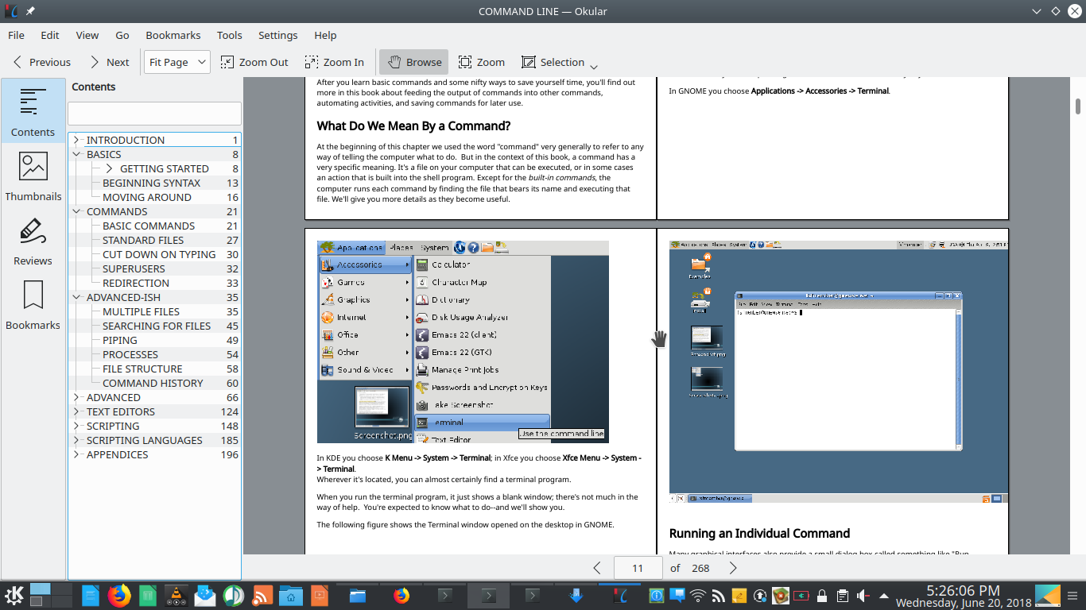Switch to the Thumbnails sidebar panel
The image size is (1086, 610).
click(33, 176)
